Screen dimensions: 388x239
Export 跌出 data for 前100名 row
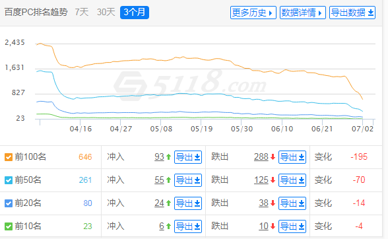point(292,157)
